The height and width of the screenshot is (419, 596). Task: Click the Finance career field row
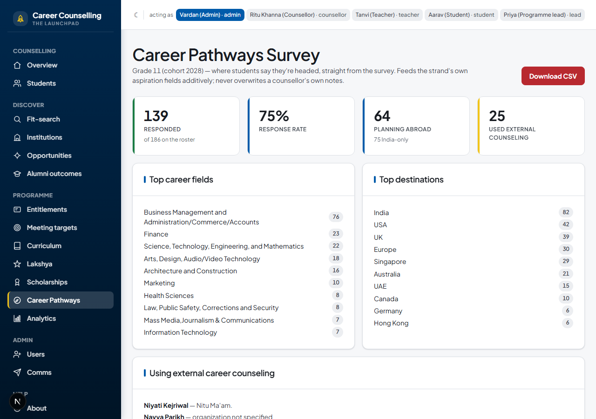(244, 234)
